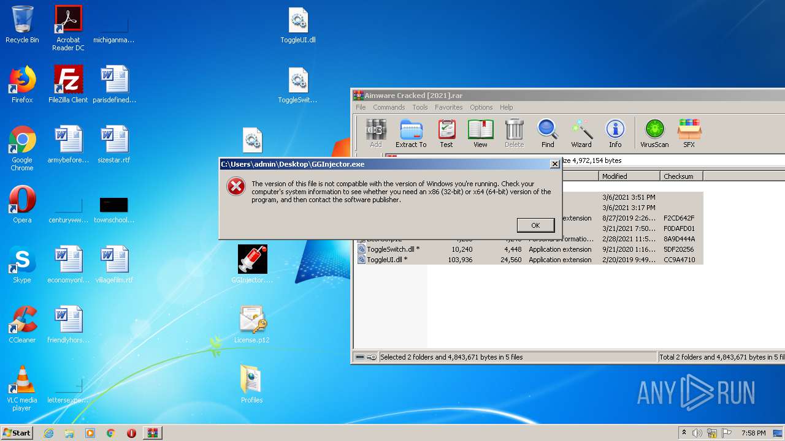The image size is (785, 441).
Task: Click the Skype desktop icon
Action: click(22, 265)
